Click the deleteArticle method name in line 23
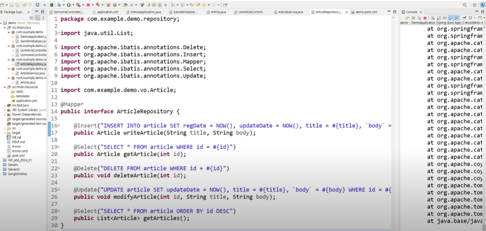 [135, 175]
